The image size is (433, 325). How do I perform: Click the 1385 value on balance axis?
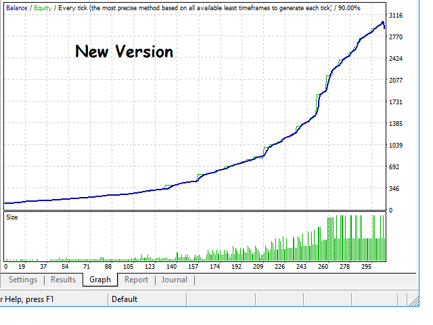tap(396, 123)
